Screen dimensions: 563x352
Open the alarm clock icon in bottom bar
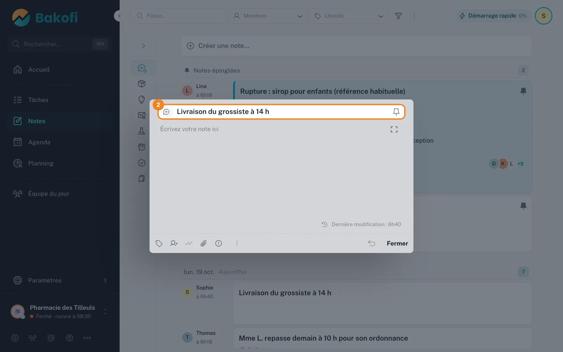click(x=51, y=338)
